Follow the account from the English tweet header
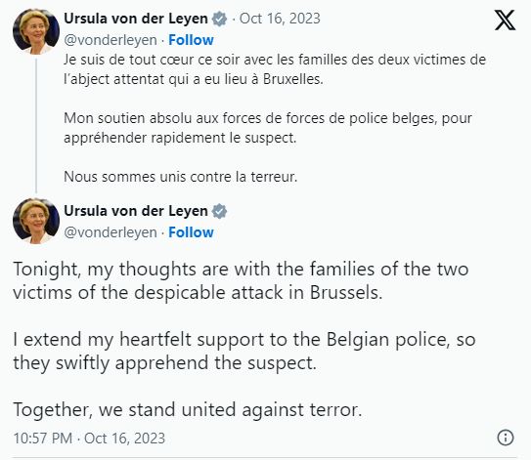 (x=191, y=232)
